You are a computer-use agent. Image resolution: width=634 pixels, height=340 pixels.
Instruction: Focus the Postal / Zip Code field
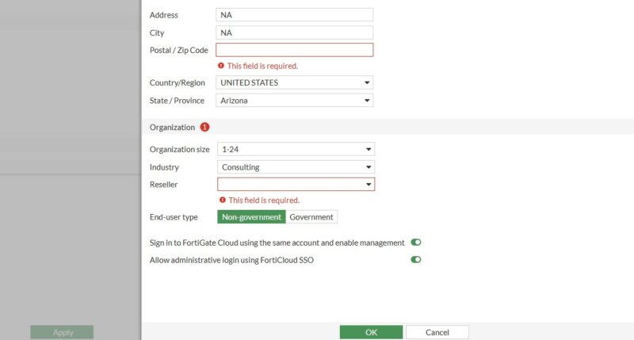(x=294, y=50)
